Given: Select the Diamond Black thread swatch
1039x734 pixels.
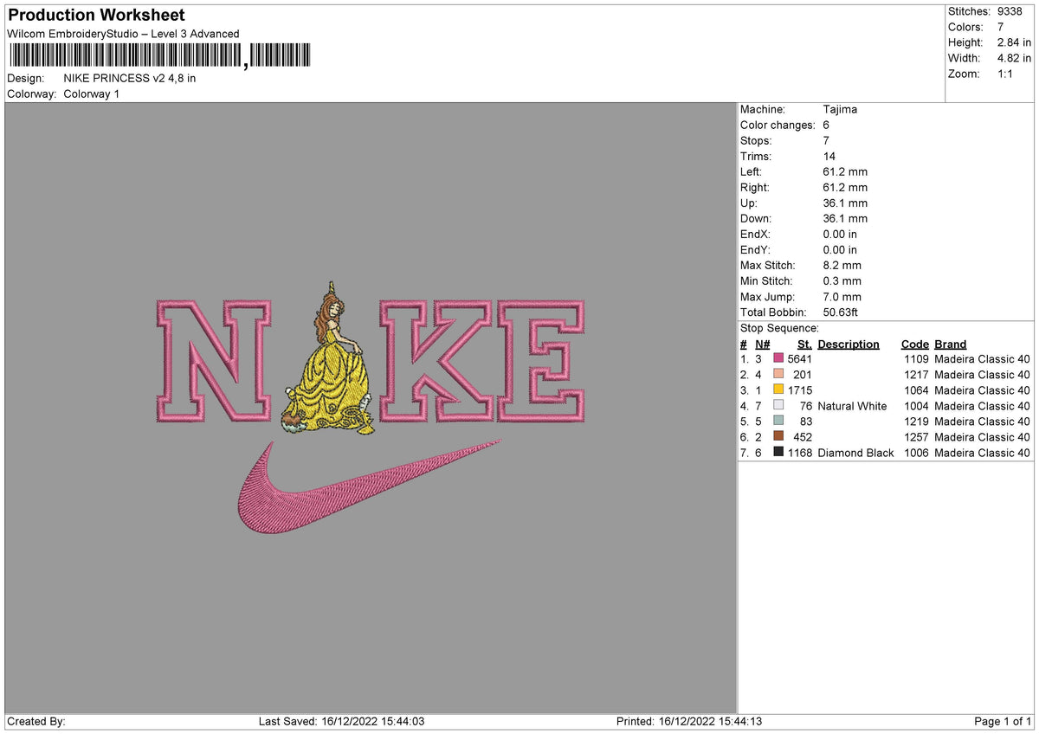Looking at the screenshot, I should click(778, 453).
